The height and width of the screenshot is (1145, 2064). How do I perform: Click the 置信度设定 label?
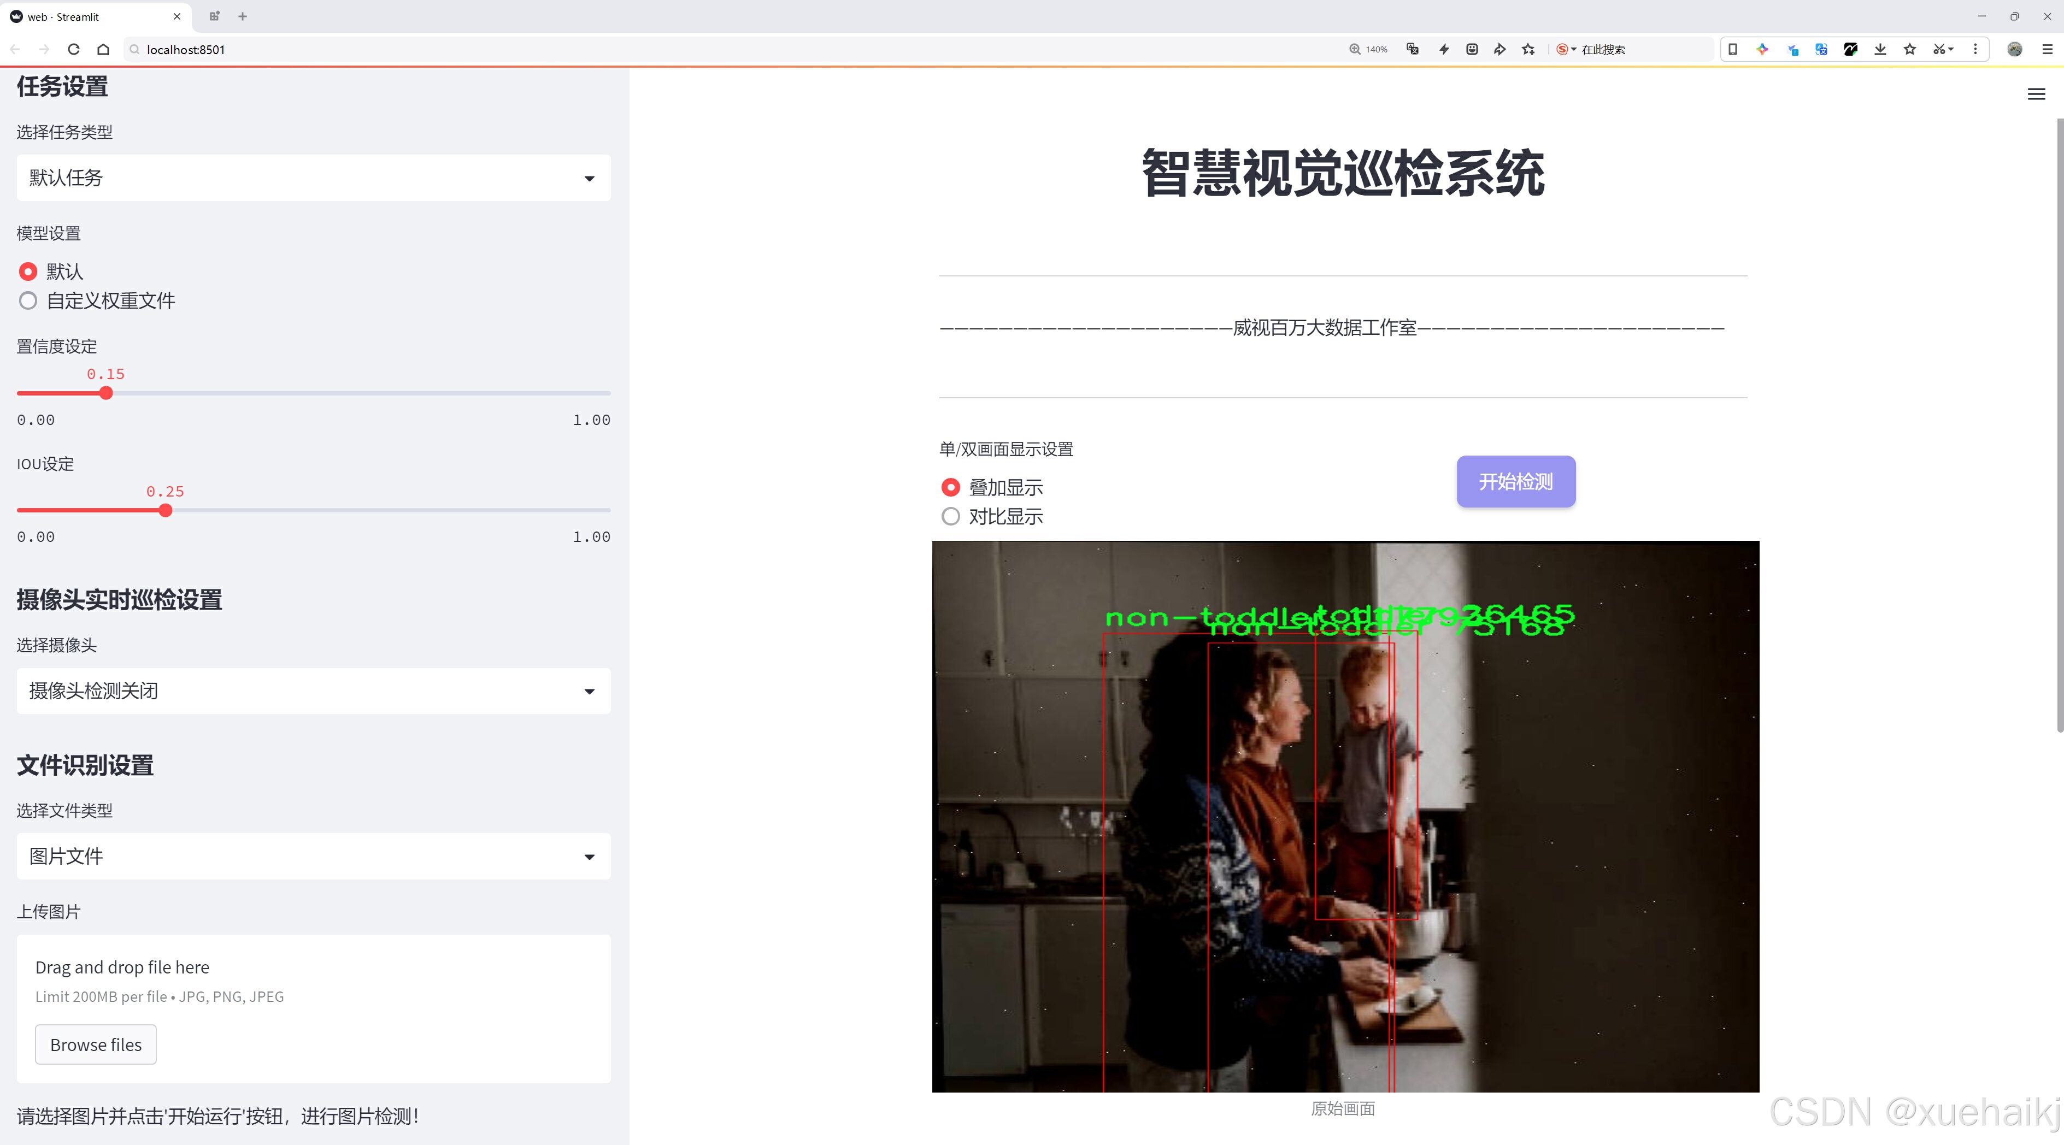pos(57,347)
